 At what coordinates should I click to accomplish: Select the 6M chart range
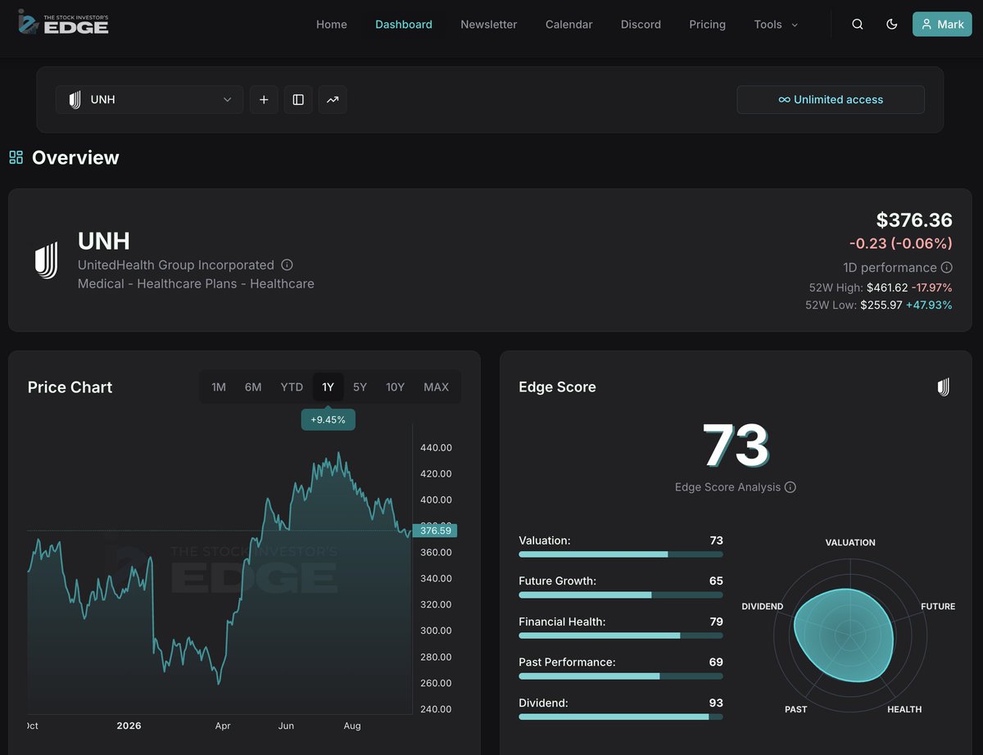pos(253,387)
